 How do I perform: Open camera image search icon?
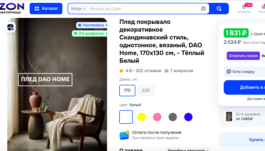[x=203, y=9]
